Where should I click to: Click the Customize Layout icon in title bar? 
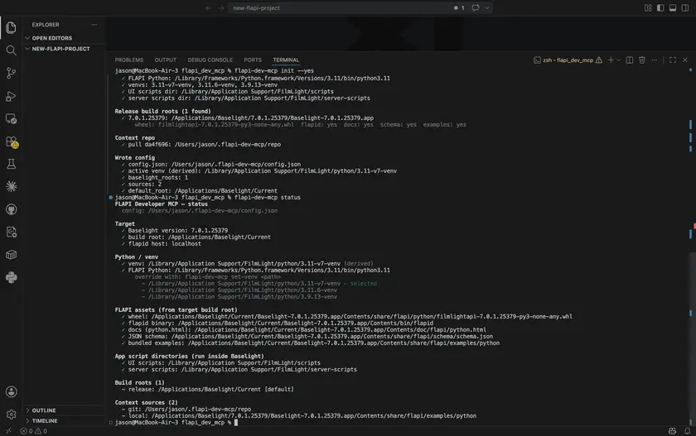tap(648, 8)
